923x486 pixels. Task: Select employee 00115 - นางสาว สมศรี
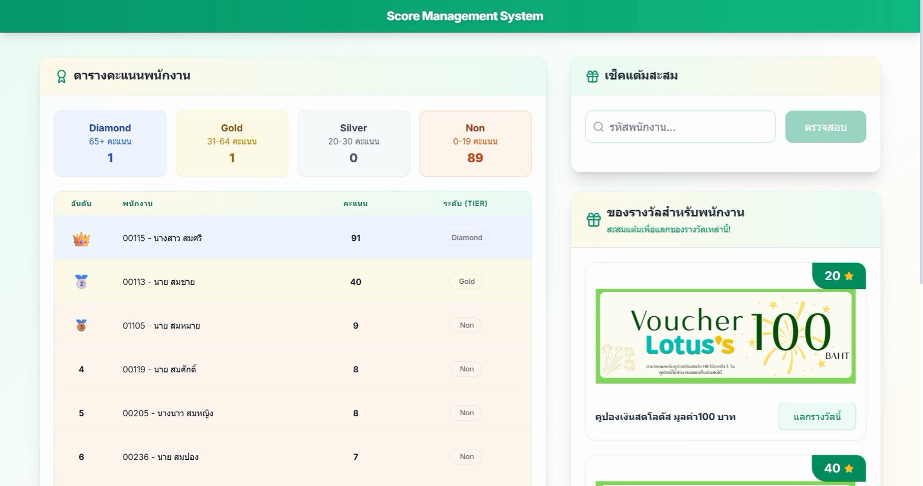pyautogui.click(x=162, y=238)
